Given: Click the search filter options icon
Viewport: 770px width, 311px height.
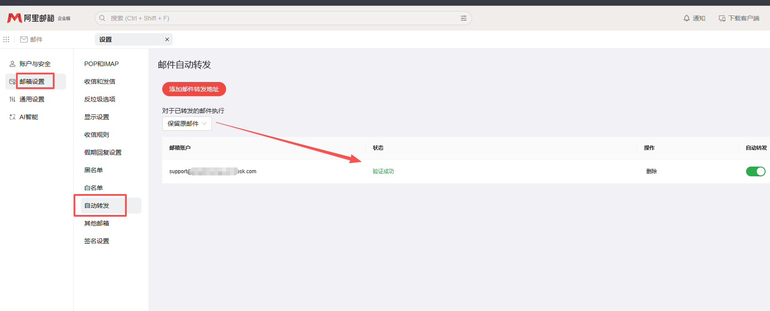Looking at the screenshot, I should pyautogui.click(x=463, y=18).
